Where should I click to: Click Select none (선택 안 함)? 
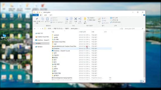(114, 20)
